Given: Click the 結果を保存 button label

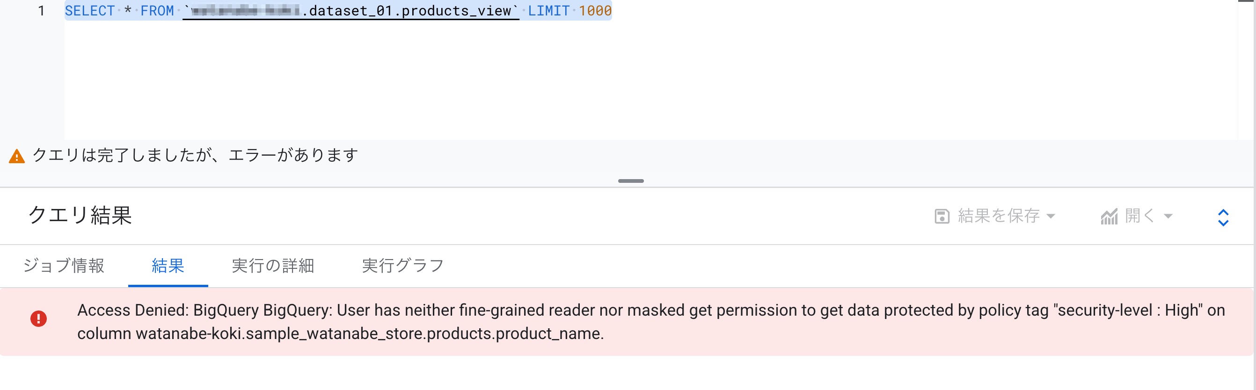Looking at the screenshot, I should click(x=999, y=216).
